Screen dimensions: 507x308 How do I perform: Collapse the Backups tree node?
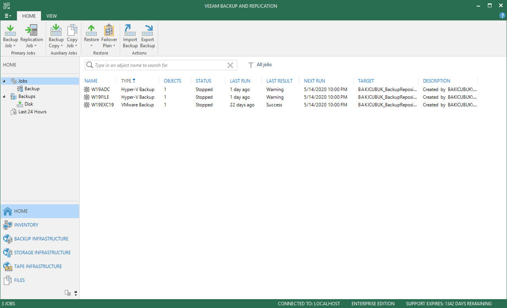point(4,96)
